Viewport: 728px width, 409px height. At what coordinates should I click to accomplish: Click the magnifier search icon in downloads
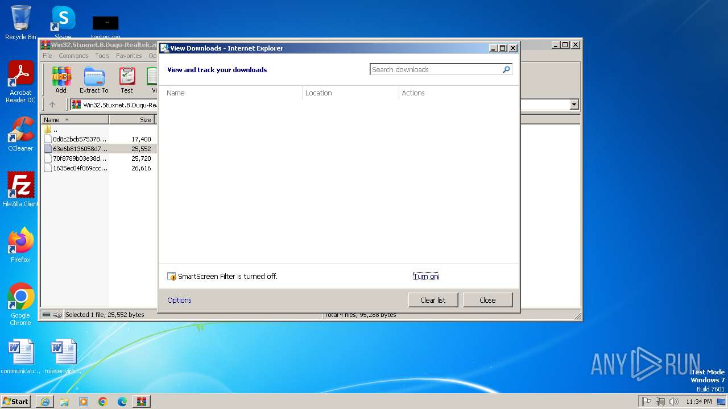[506, 69]
